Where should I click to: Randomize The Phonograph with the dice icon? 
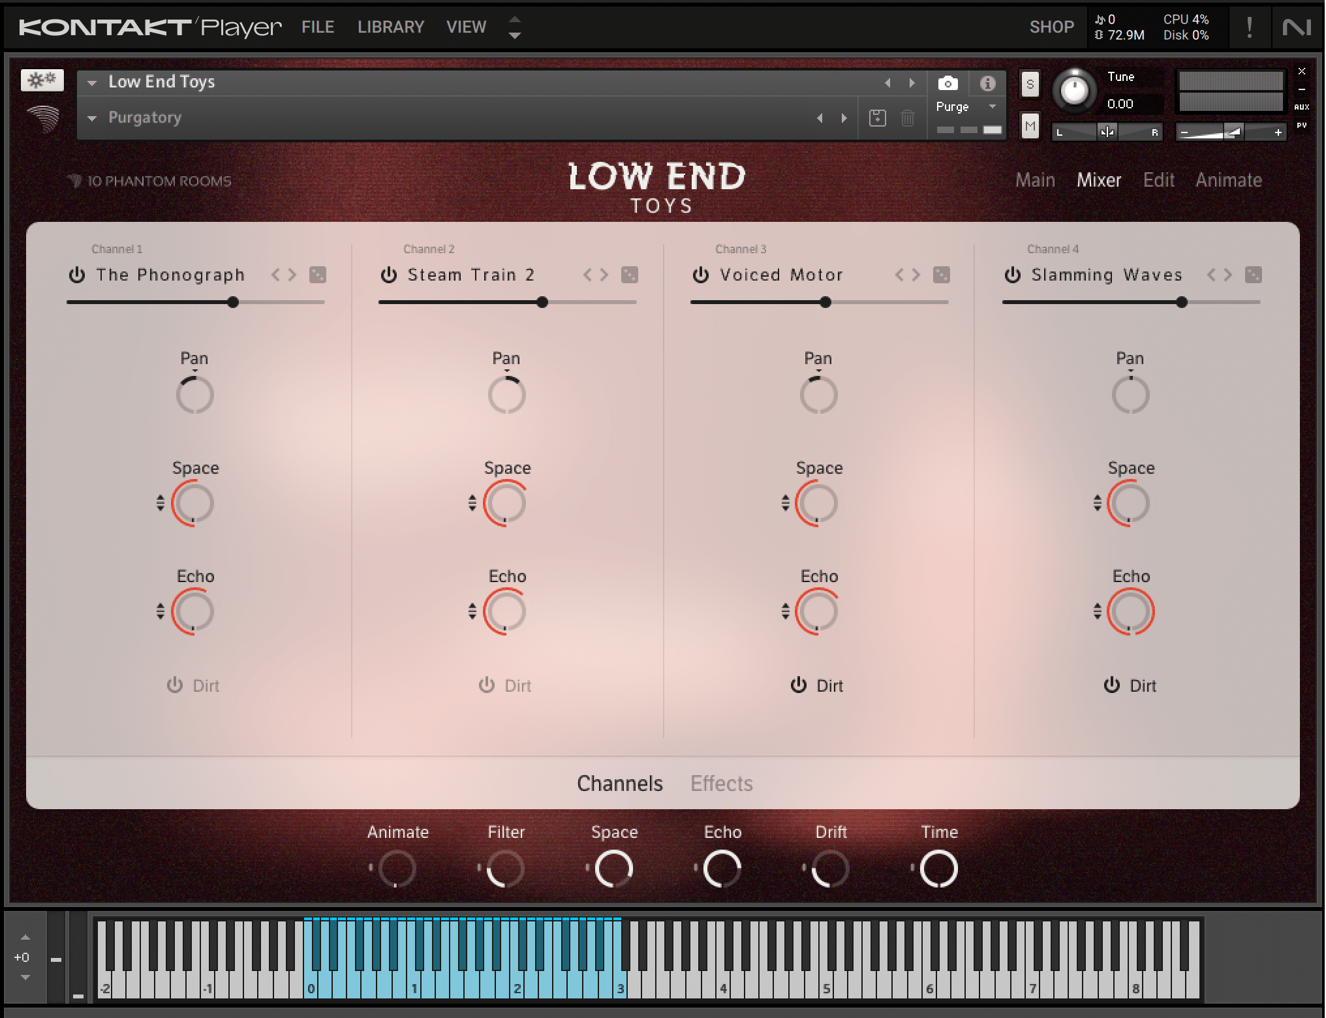(x=318, y=275)
